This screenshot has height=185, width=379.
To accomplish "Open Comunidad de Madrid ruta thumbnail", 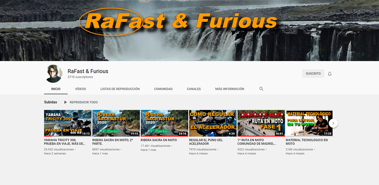I will (261, 123).
